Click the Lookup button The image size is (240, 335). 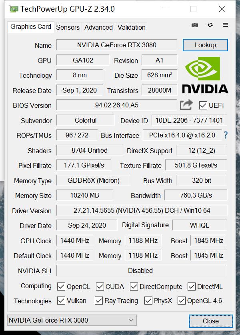pos(205,45)
